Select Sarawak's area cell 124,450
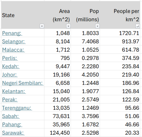Viewport: 142px width, 137px height. (x=57, y=133)
